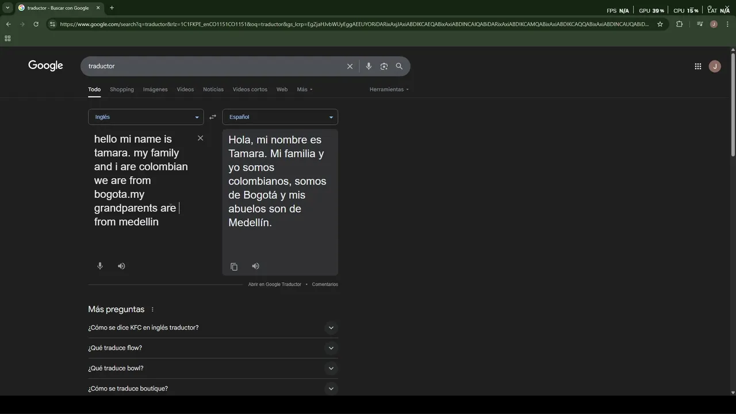Viewport: 736px width, 414px height.
Task: View site information icon in address bar
Action: pyautogui.click(x=52, y=24)
